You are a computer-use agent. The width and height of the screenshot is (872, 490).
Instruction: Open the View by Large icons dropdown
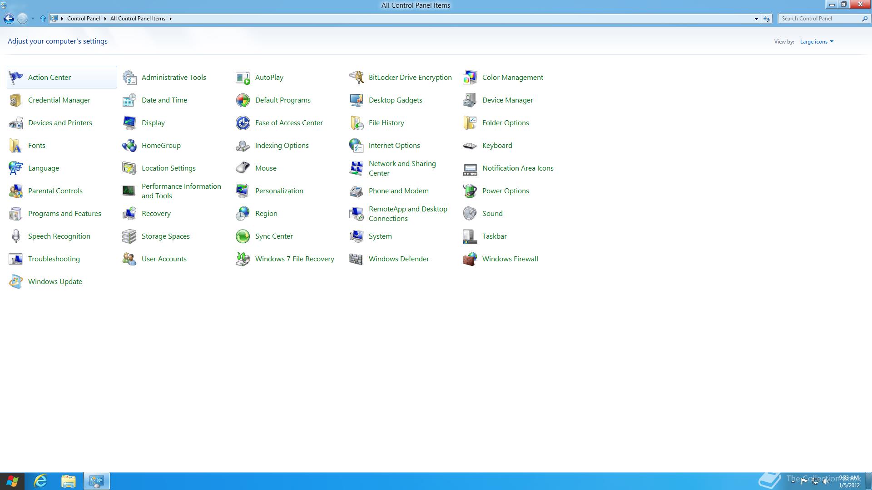(817, 42)
